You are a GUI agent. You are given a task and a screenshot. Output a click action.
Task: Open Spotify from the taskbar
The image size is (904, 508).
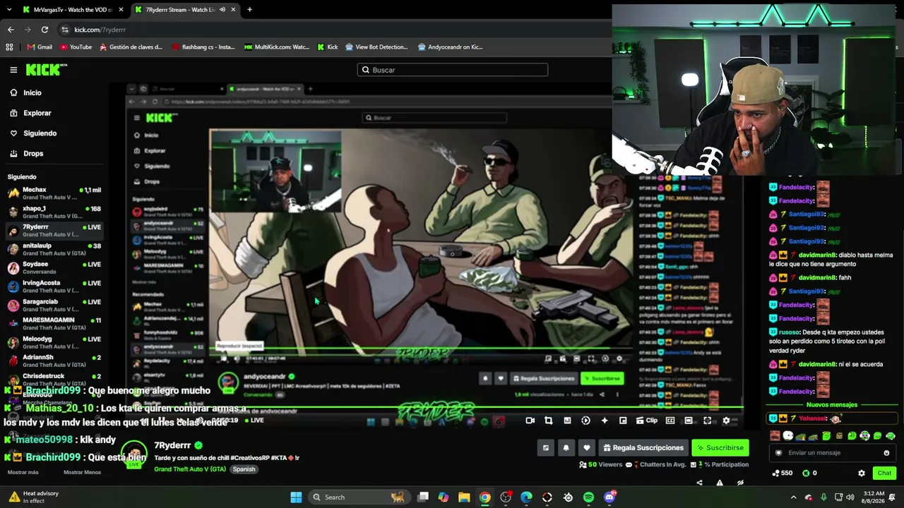(x=588, y=497)
